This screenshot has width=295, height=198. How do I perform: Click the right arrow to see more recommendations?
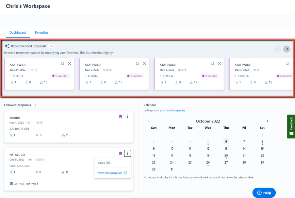click(287, 49)
